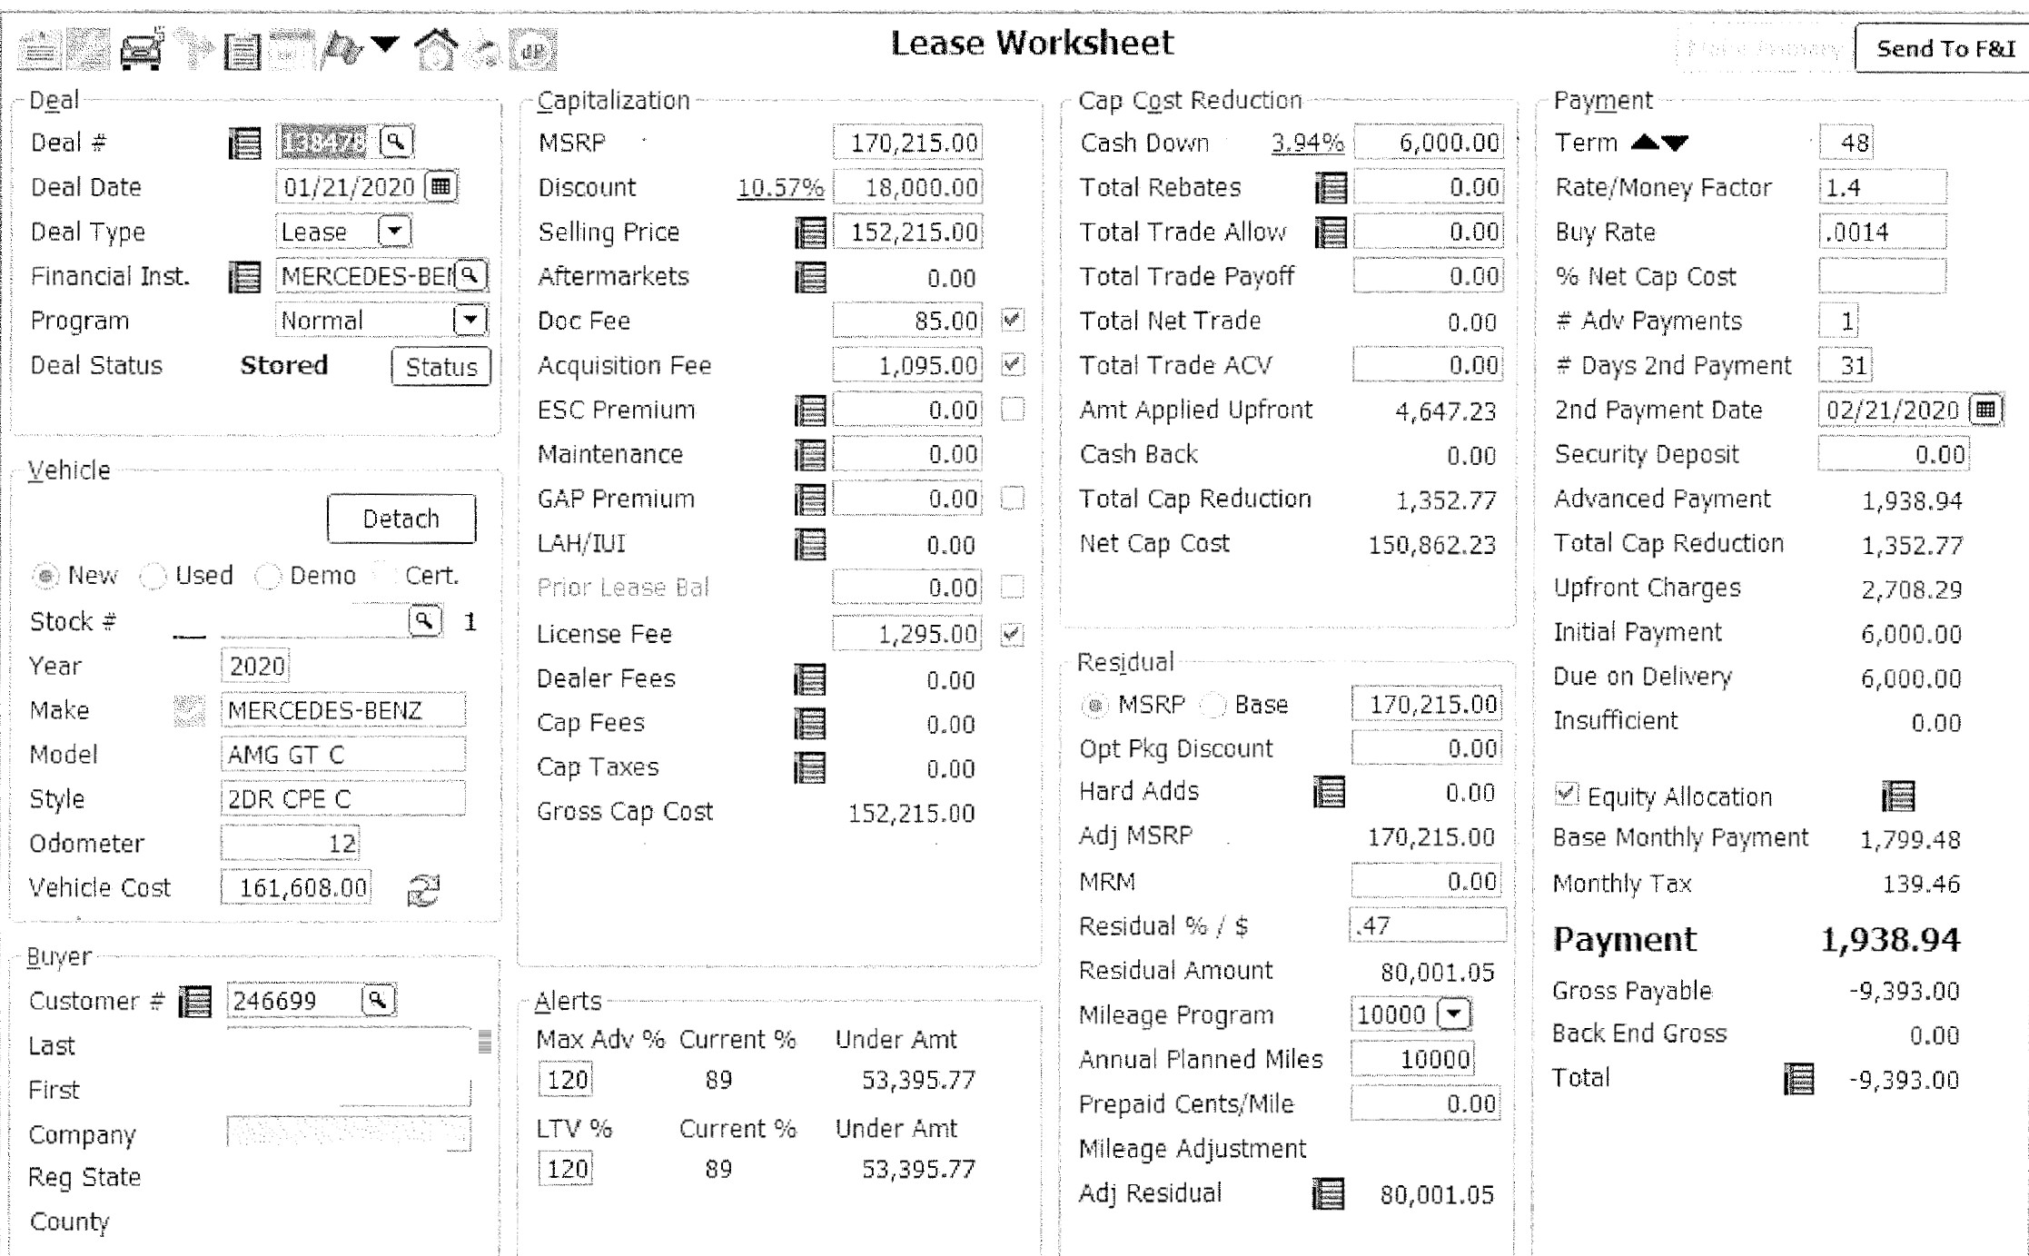
Task: Open the list icon next to Financial Inst.
Action: tap(244, 276)
